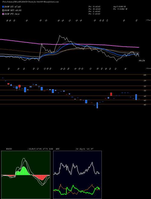
Task: Click the magenta DOW PT legend swatch
Action: 3,14
